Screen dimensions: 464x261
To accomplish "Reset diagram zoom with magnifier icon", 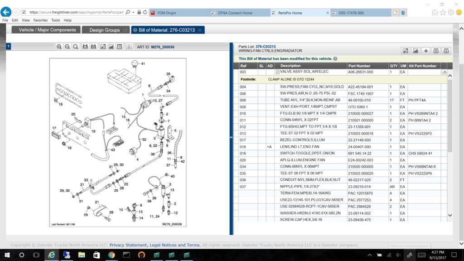I will (x=76, y=47).
